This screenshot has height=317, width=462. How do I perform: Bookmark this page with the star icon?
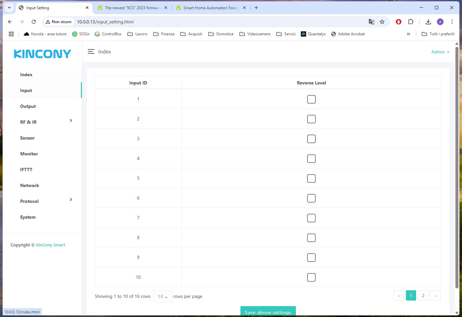pos(382,22)
